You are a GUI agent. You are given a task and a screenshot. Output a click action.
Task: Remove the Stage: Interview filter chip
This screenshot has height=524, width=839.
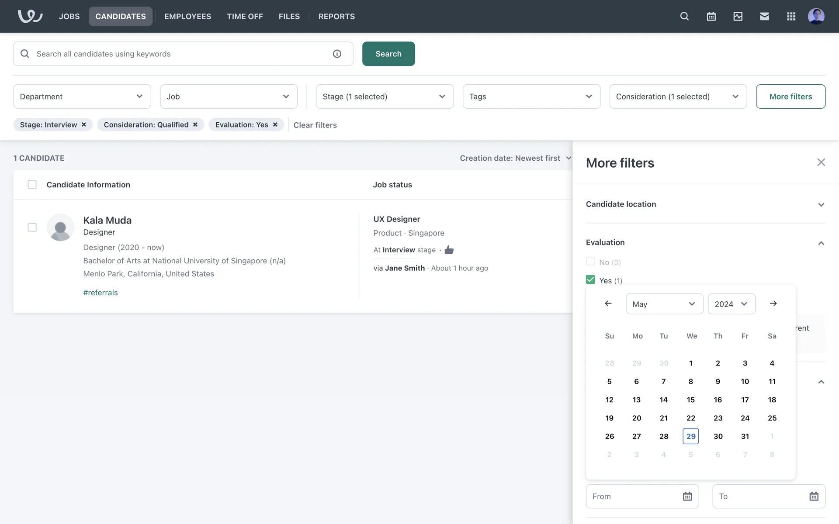(x=84, y=125)
